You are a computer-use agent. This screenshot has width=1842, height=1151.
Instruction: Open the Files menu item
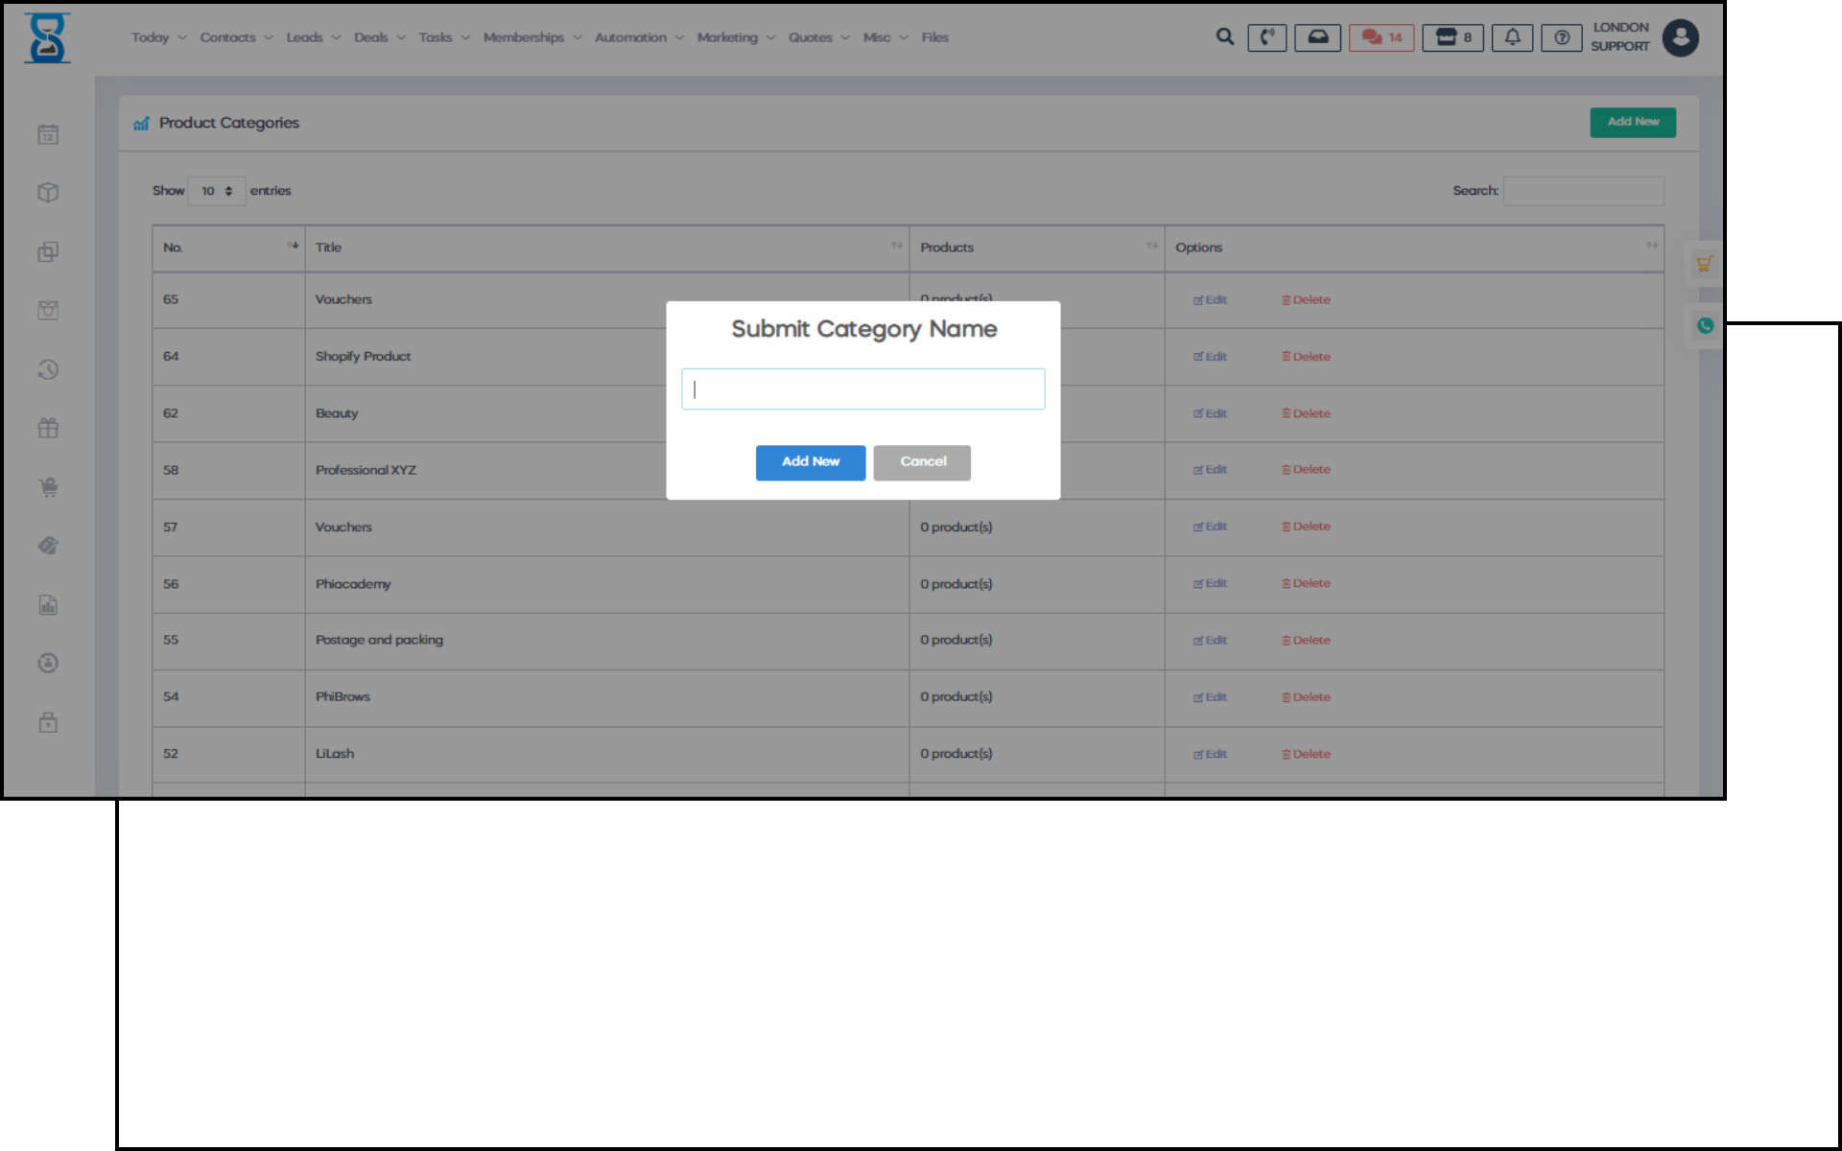[x=934, y=37]
